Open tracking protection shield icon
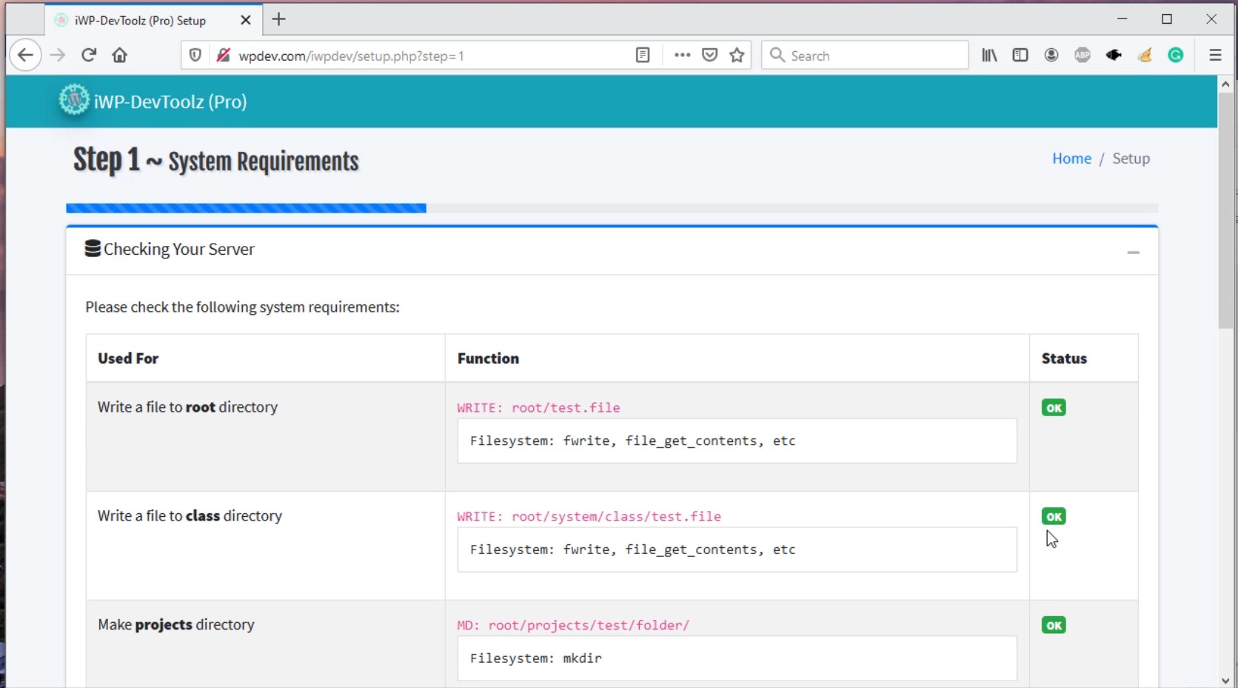 (195, 56)
